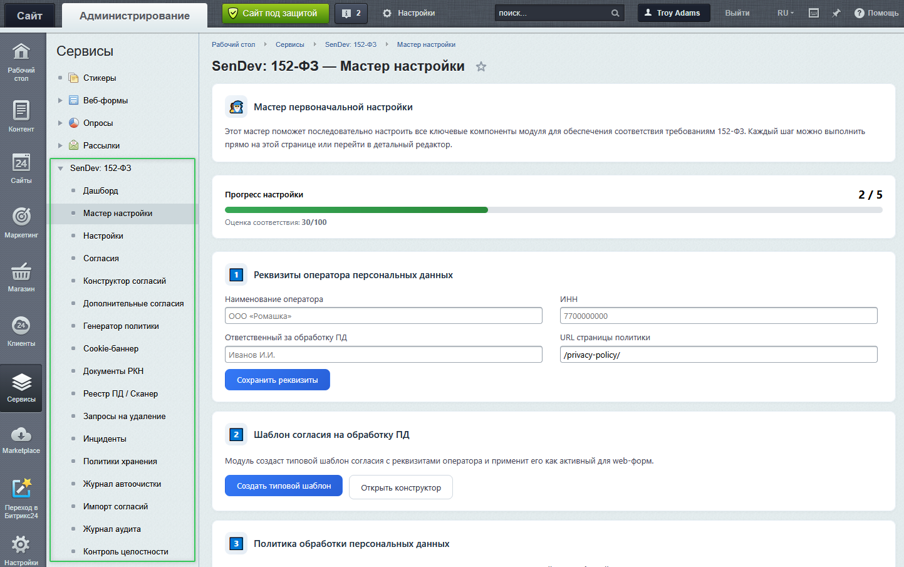The height and width of the screenshot is (567, 904).
Task: Open the Настройки gear in left sidebar
Action: [21, 544]
